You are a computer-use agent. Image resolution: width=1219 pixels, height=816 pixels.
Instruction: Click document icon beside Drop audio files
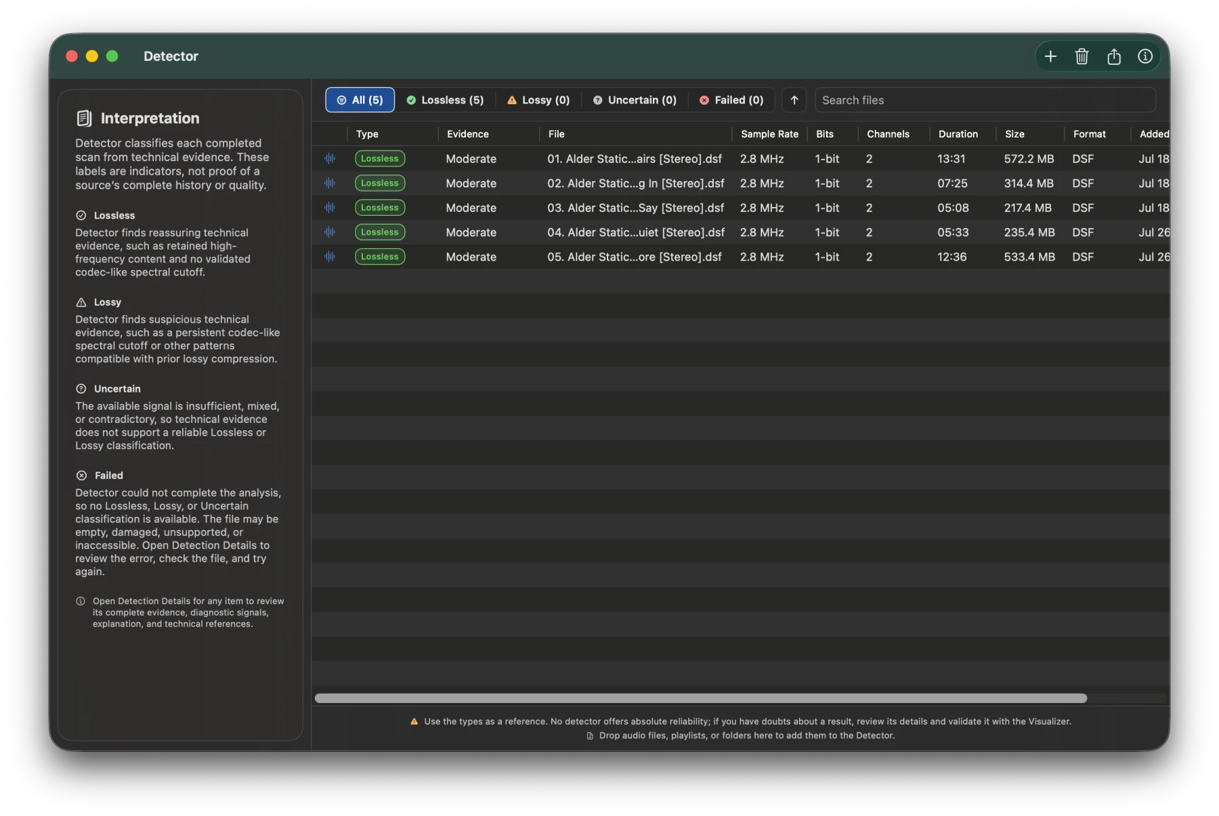point(590,735)
